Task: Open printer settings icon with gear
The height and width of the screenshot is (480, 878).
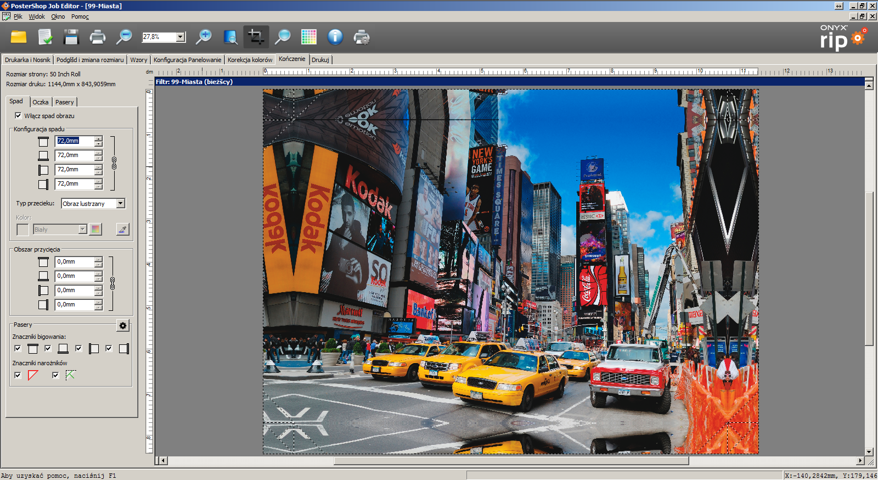Action: 362,37
